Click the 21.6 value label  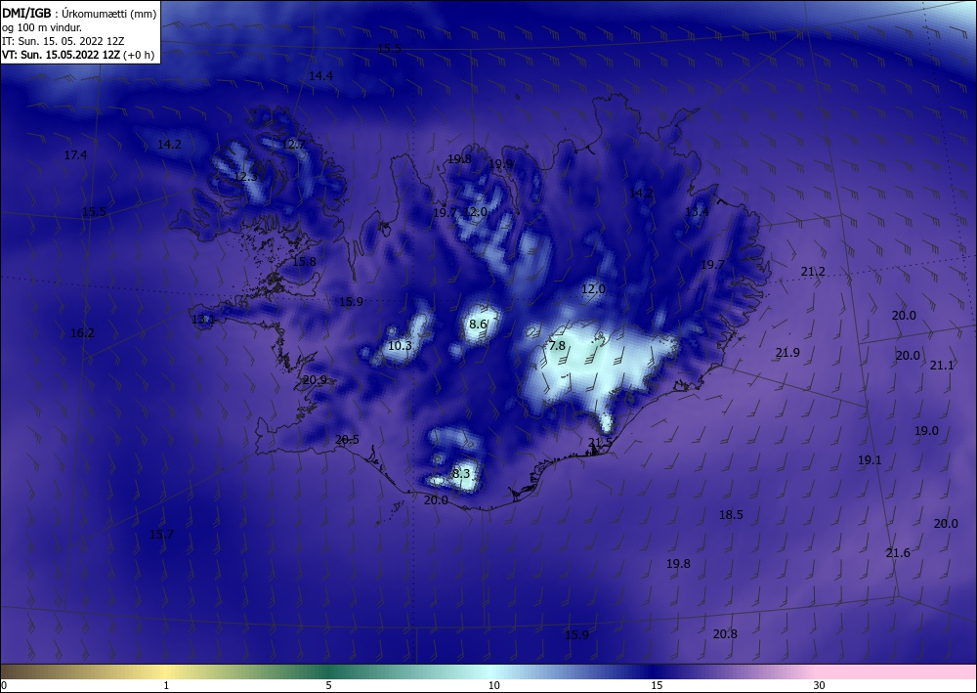pyautogui.click(x=898, y=553)
